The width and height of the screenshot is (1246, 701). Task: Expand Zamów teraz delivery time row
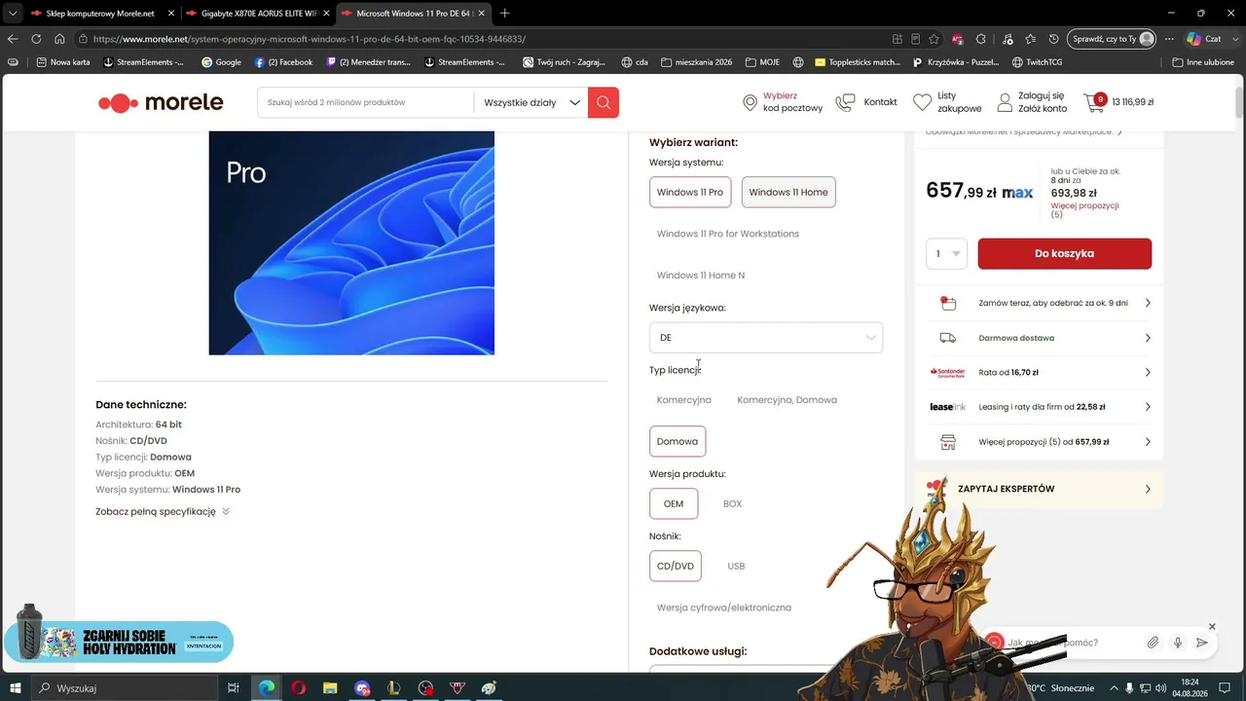(x=1040, y=303)
